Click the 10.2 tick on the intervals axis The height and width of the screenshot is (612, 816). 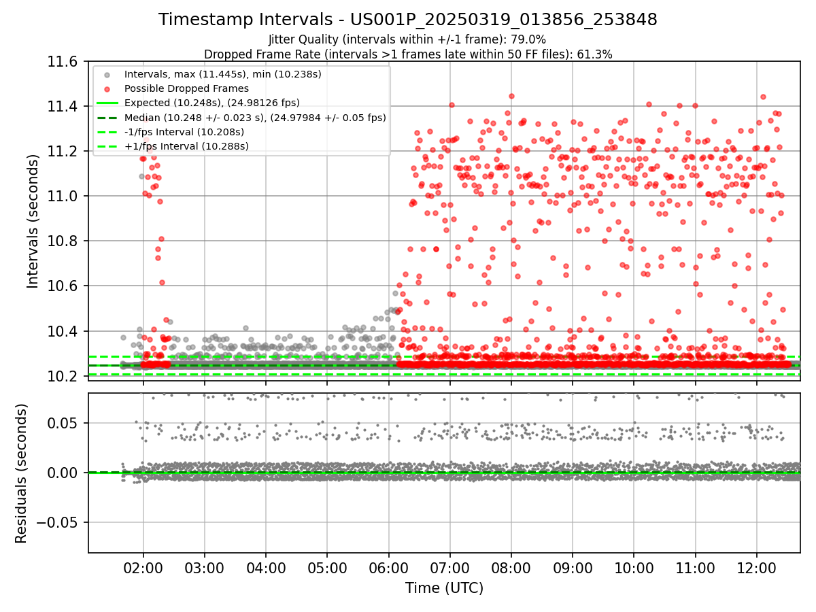click(x=63, y=376)
